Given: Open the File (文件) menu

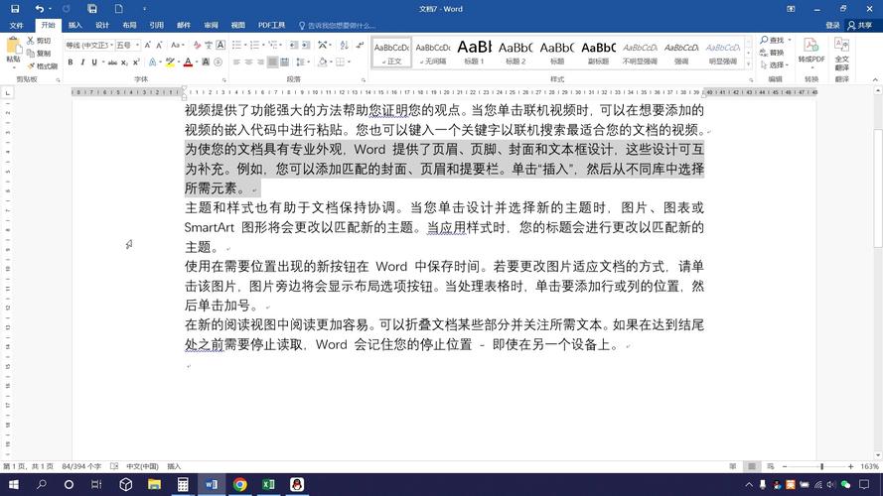Looking at the screenshot, I should (x=16, y=25).
